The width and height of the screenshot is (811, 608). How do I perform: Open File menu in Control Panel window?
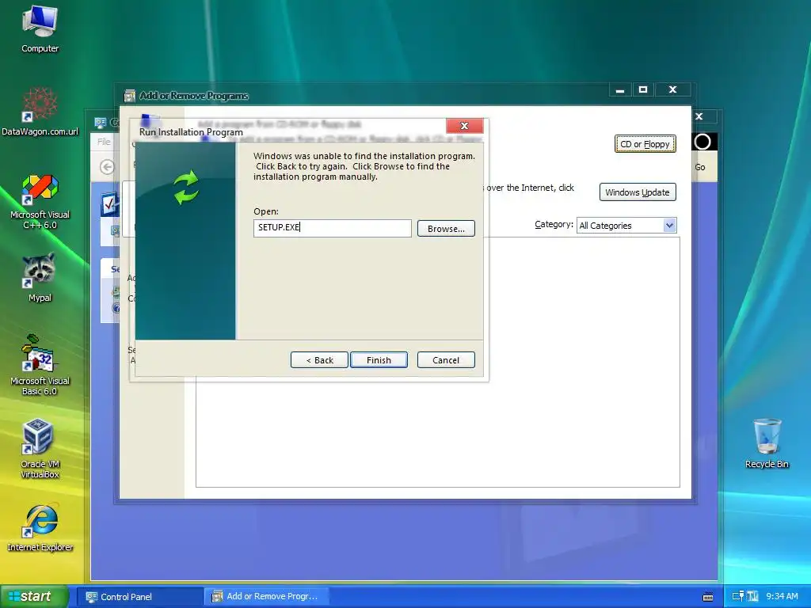[x=104, y=142]
